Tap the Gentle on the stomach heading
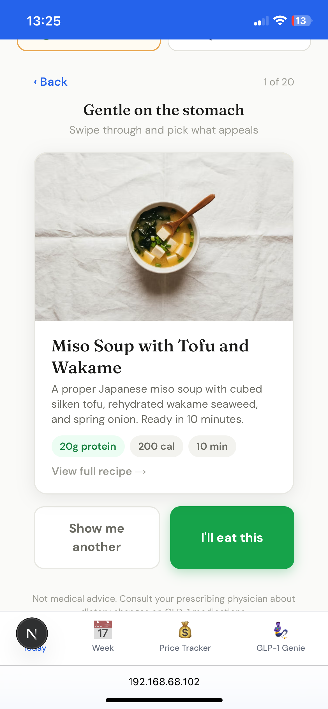Viewport: 328px width, 709px height. coord(164,110)
